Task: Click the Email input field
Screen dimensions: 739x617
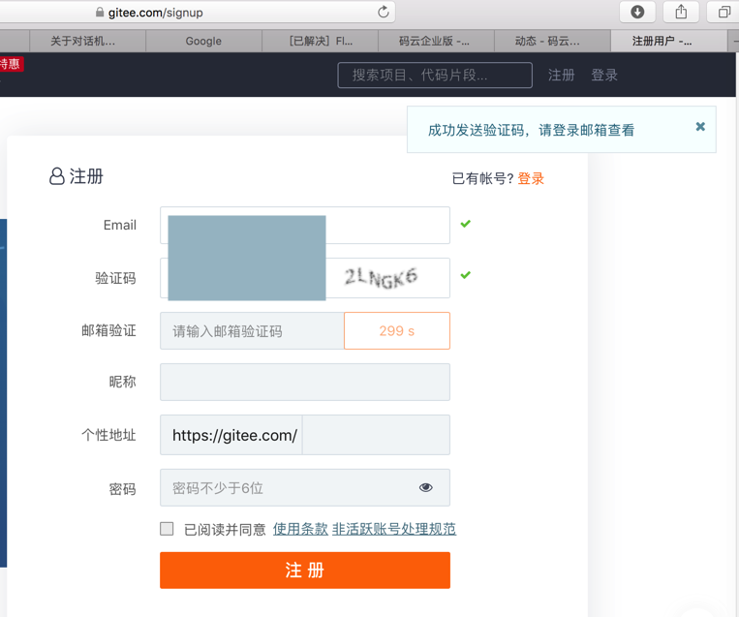Action: pos(305,226)
